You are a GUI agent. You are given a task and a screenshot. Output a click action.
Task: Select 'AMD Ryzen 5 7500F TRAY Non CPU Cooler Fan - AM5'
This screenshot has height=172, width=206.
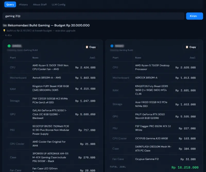[50, 67]
